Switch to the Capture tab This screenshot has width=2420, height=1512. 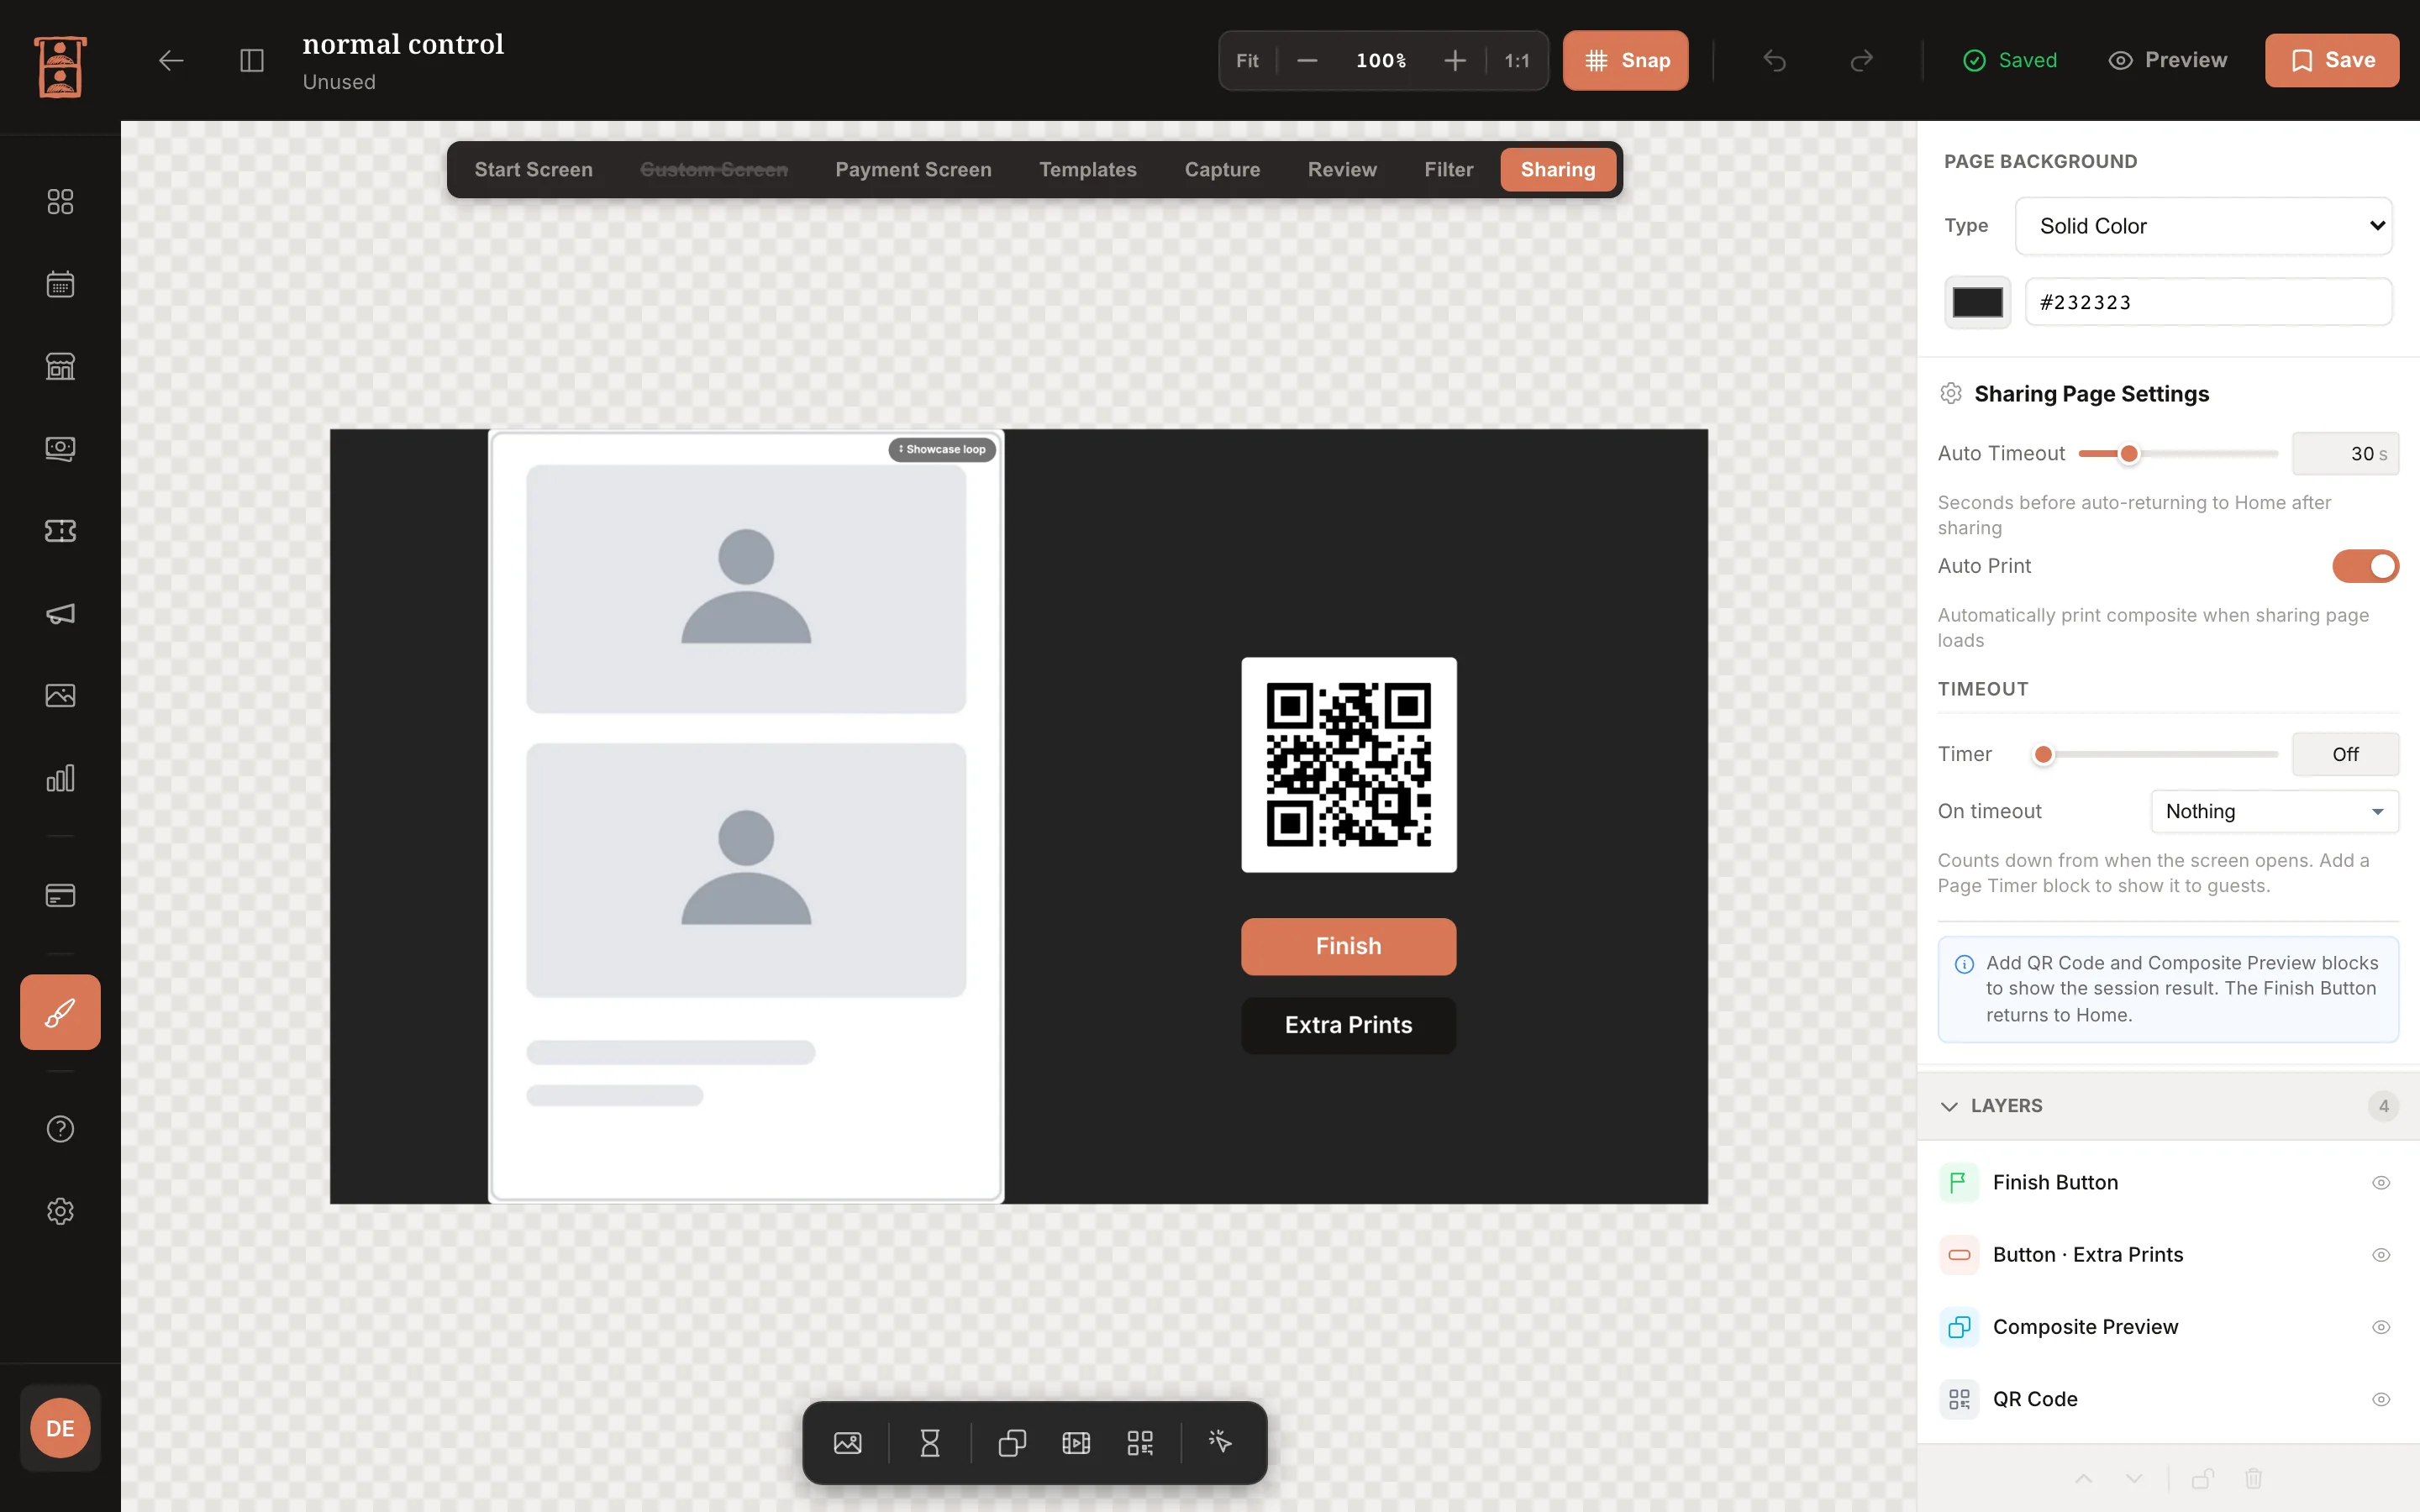(1222, 170)
